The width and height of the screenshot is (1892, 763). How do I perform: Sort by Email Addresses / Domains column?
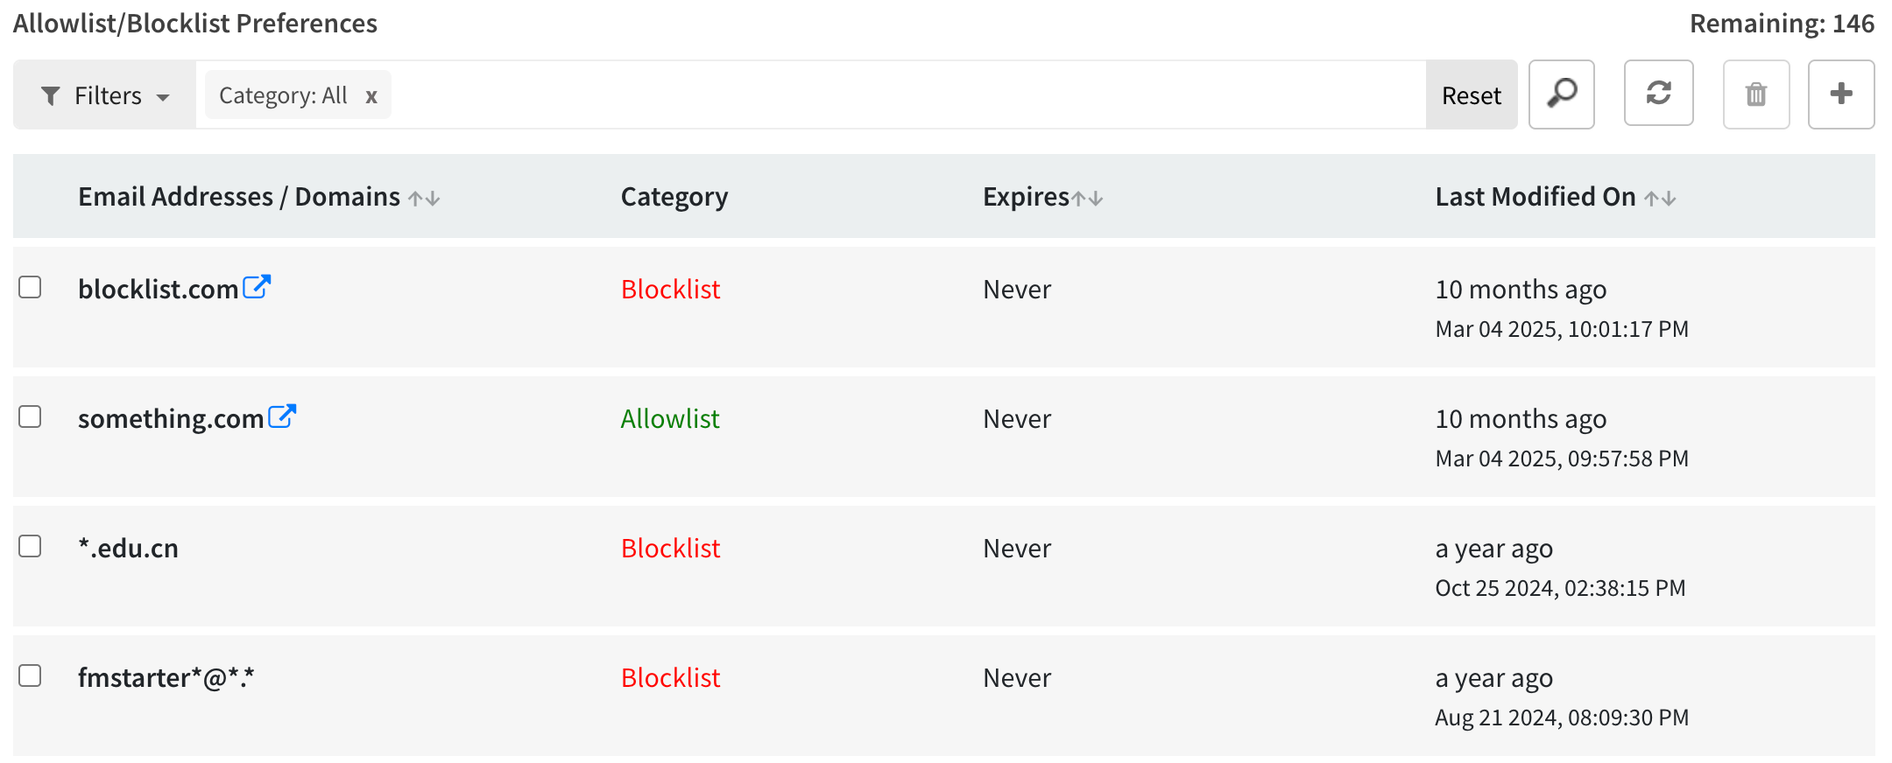(426, 198)
